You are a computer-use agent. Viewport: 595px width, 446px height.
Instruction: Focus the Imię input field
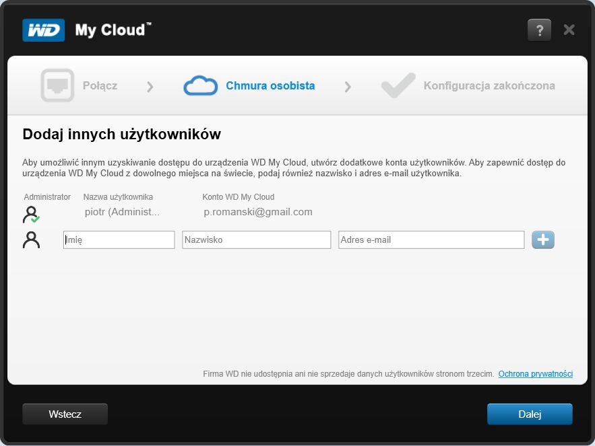point(119,240)
